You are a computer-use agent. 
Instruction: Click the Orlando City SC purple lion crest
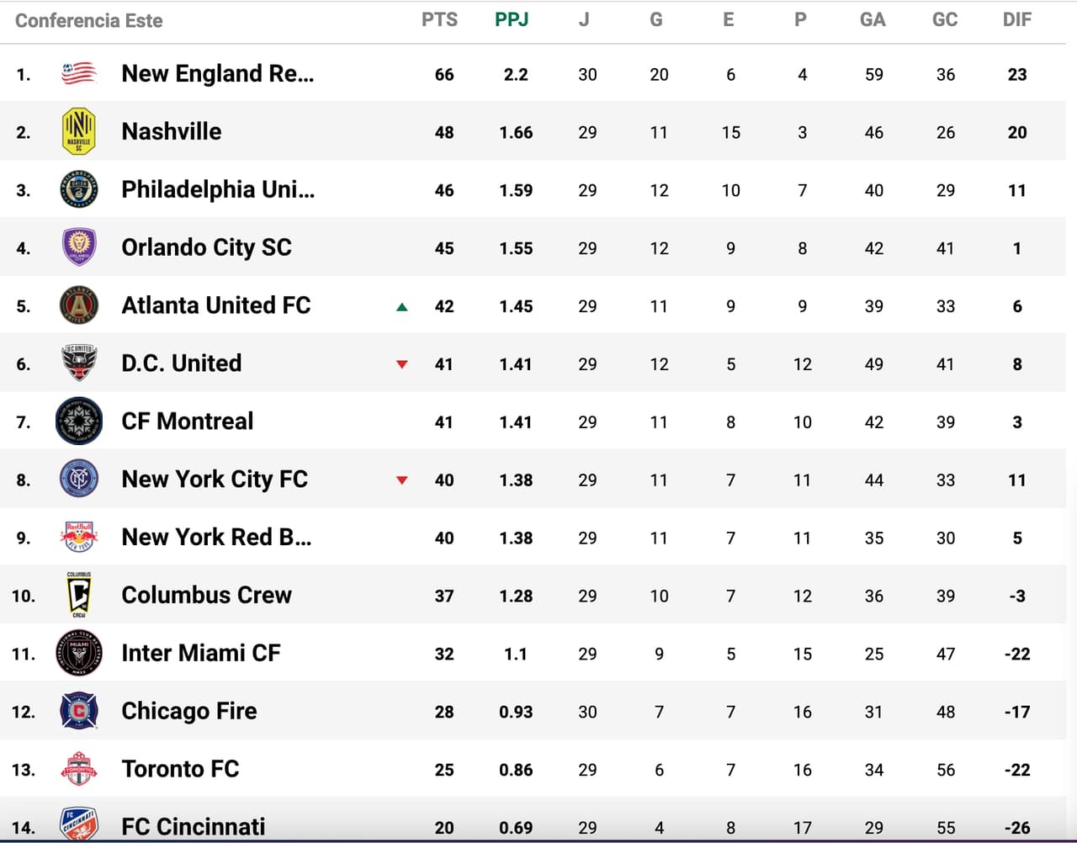79,247
